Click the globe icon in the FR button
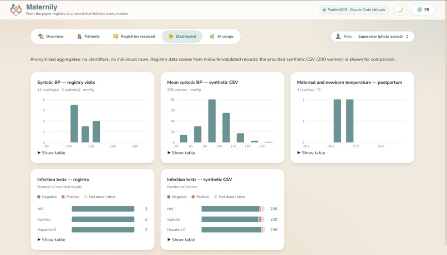 coord(419,9)
